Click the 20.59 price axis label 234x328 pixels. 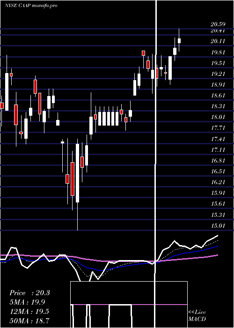[218, 24]
